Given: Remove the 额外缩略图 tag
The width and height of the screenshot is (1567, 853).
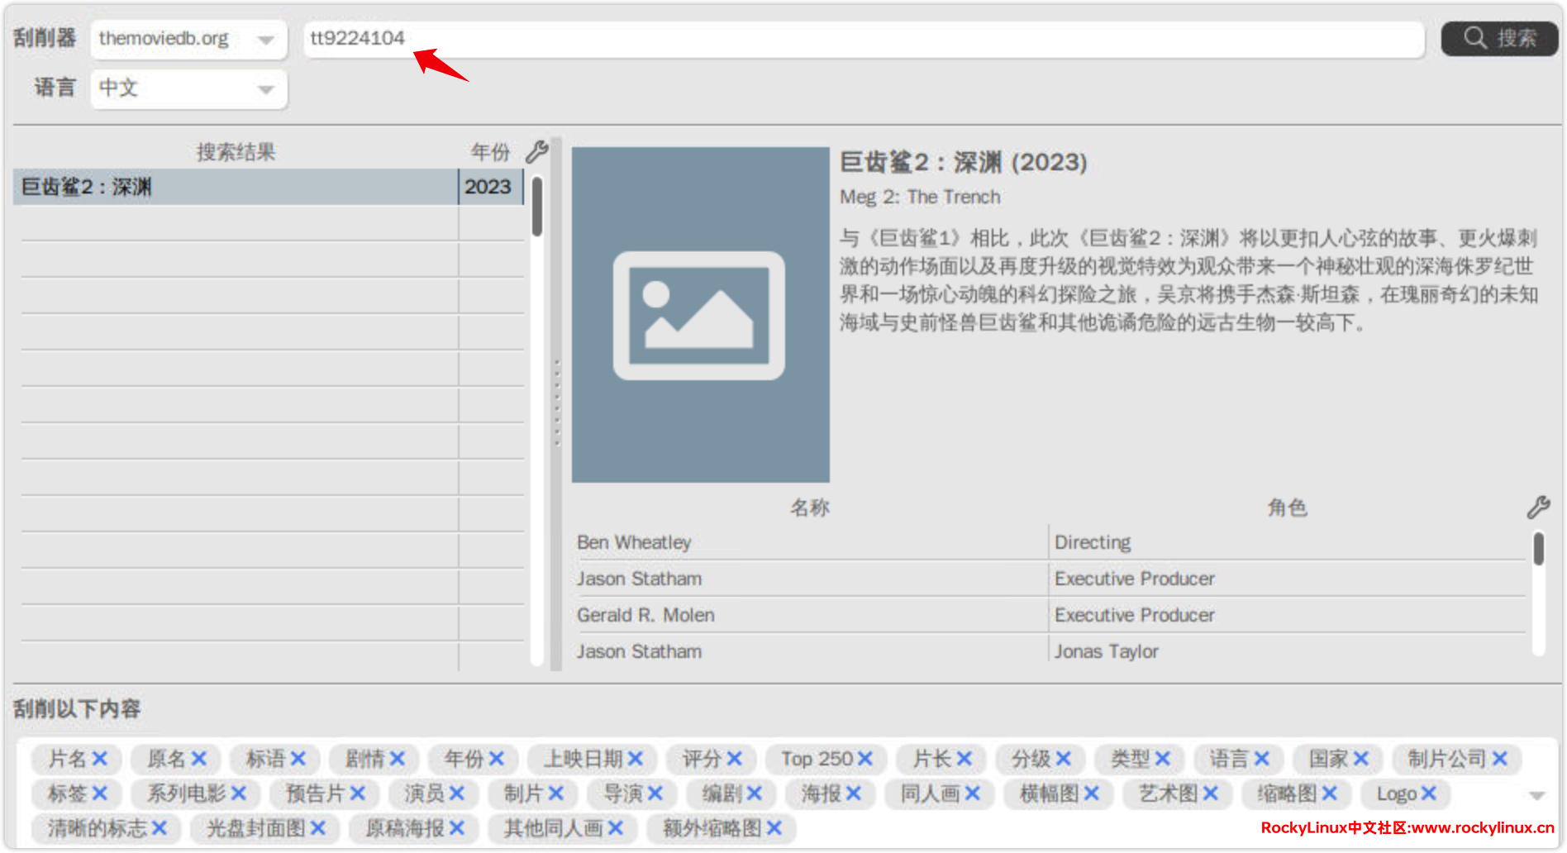Looking at the screenshot, I should point(774,827).
